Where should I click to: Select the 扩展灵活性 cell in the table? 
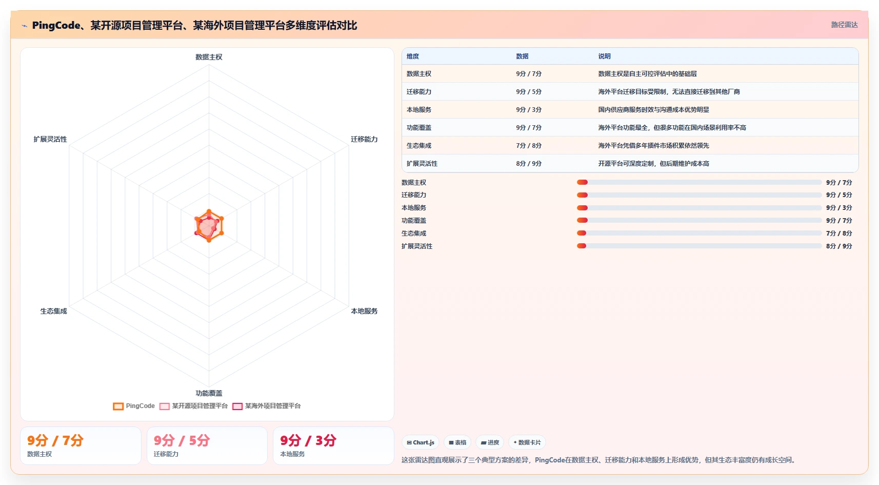422,164
